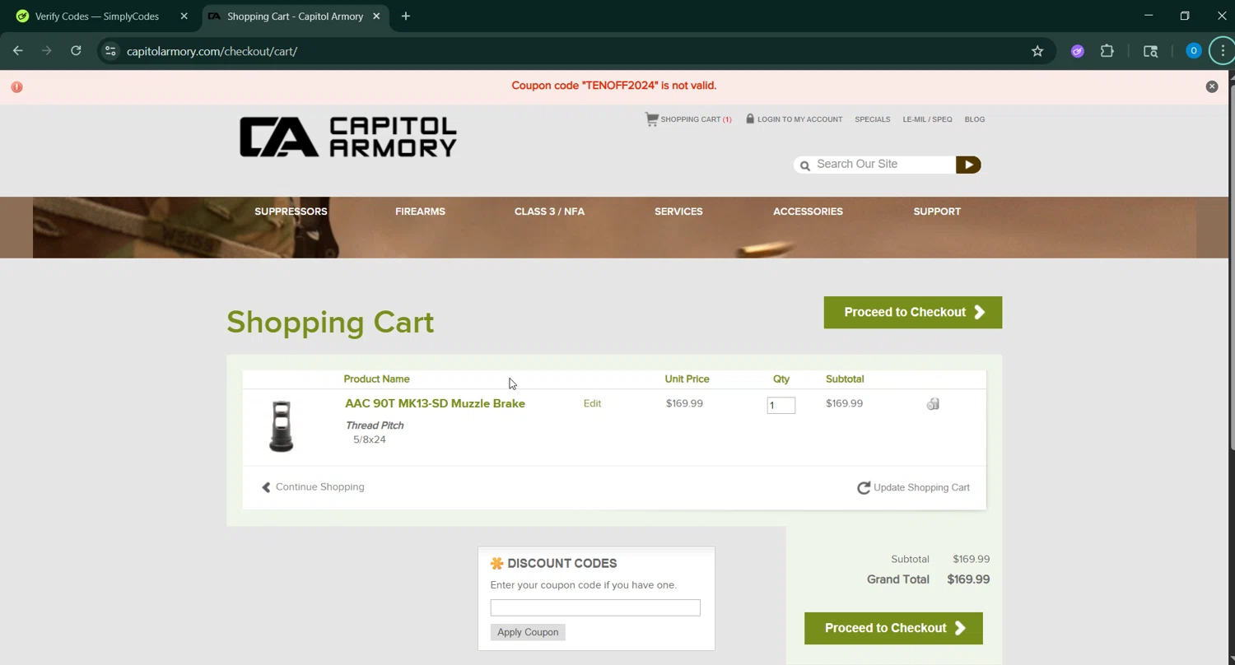Click the Apply Coupon button
The image size is (1235, 665).
(x=528, y=632)
